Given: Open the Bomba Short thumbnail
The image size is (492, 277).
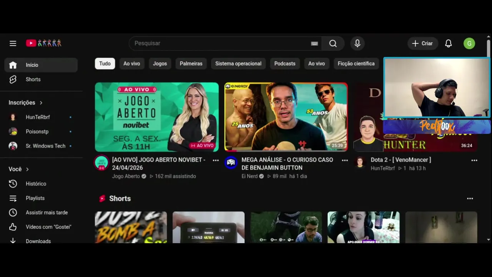Looking at the screenshot, I should pos(131,227).
